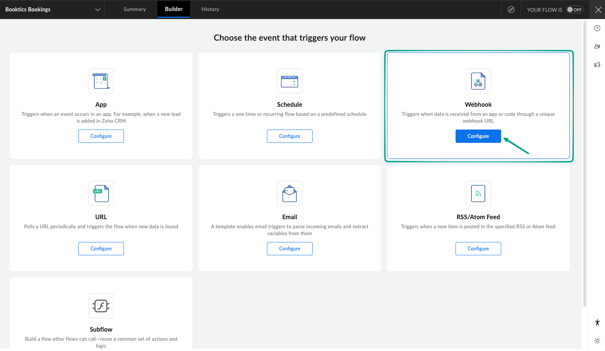Viewport: 605px width, 351px height.
Task: Click the 'RSS/Atom Feed' card title
Action: pyautogui.click(x=478, y=217)
